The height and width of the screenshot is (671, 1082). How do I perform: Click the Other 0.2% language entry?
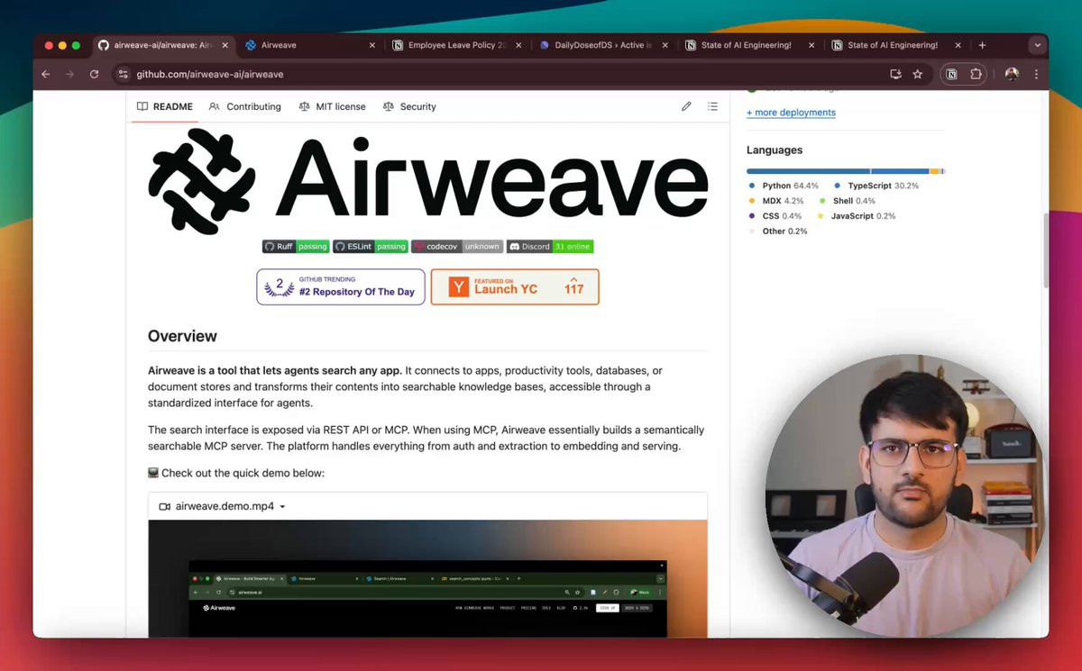click(778, 231)
